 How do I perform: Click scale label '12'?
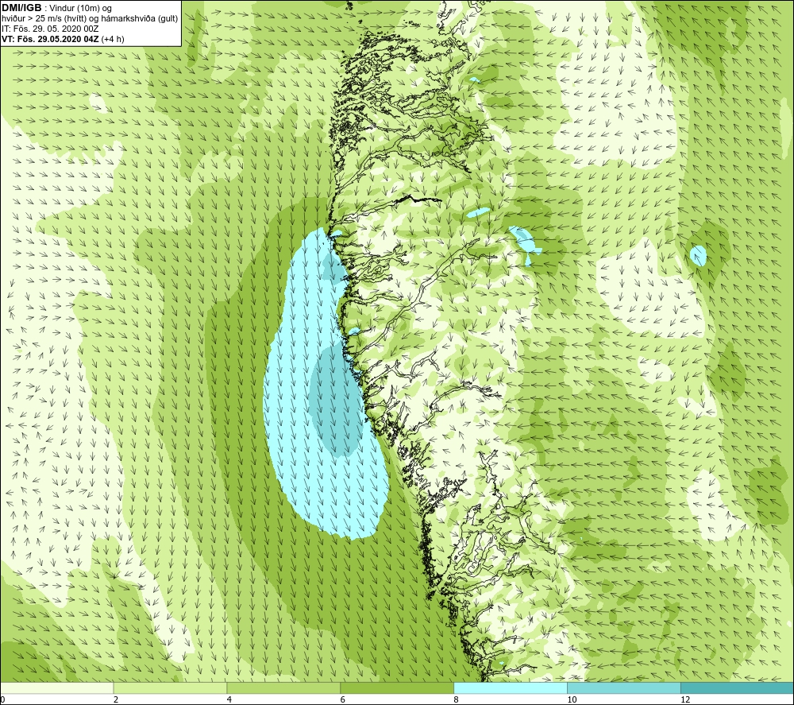coord(685,699)
